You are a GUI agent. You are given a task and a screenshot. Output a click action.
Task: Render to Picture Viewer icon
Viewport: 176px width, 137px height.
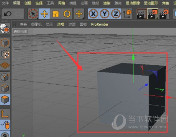(153, 14)
